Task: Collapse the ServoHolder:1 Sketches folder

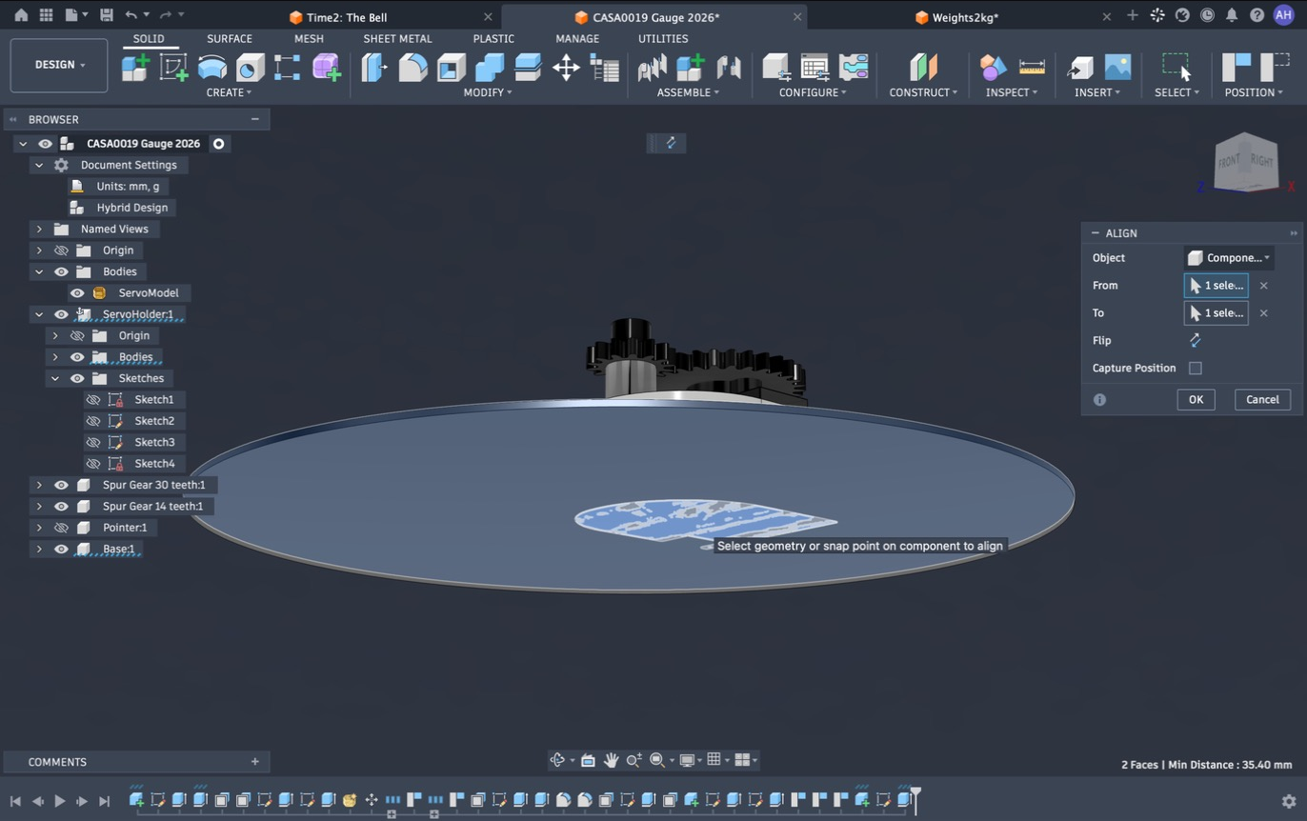Action: (x=55, y=378)
